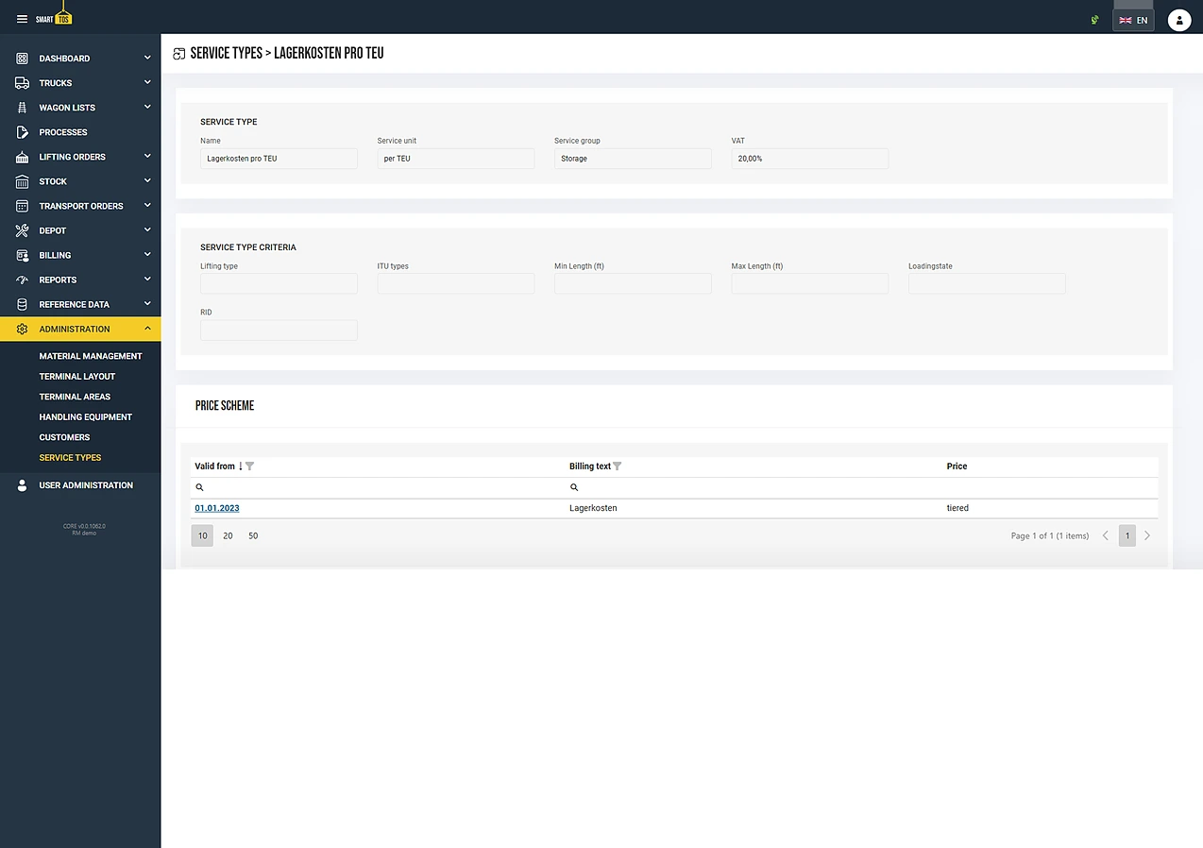
Task: Set page size to 10
Action: coord(202,535)
